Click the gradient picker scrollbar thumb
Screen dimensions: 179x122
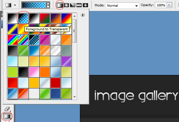click(75, 31)
